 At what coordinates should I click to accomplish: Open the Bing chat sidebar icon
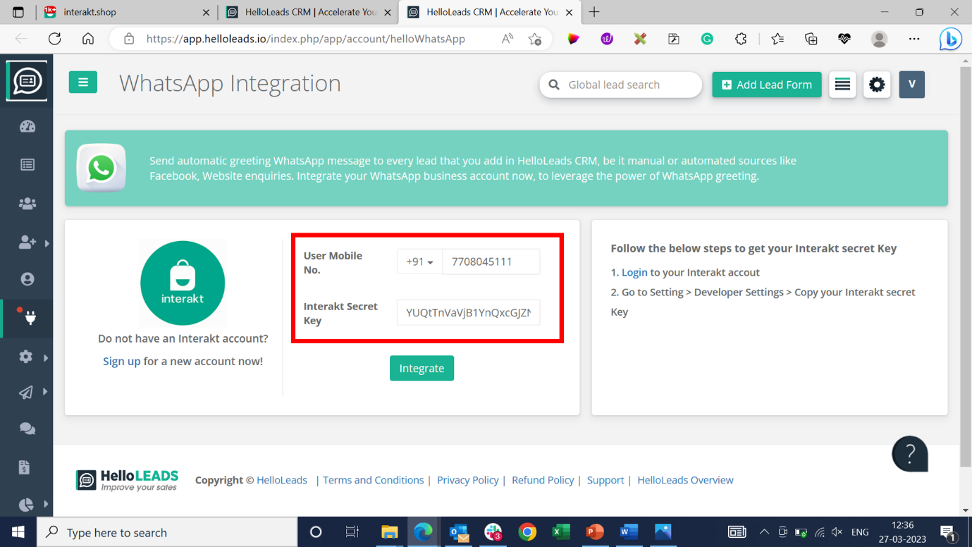[x=950, y=39]
